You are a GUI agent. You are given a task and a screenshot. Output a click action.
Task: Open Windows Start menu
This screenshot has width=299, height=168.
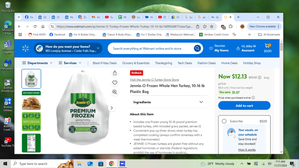tap(5, 164)
